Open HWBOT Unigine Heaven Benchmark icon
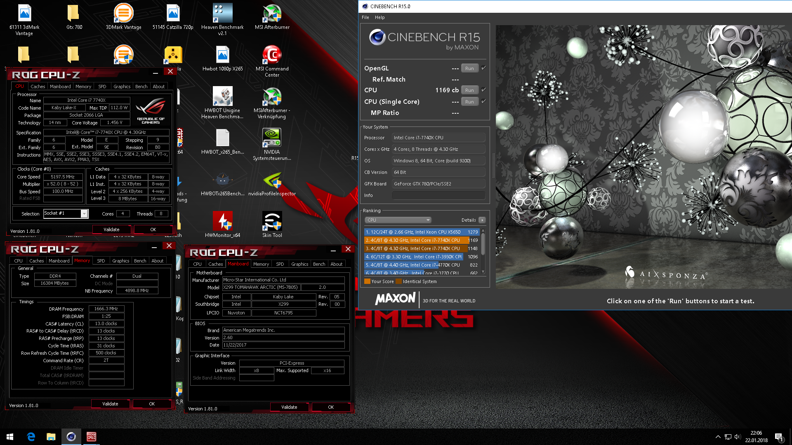This screenshot has height=445, width=792. [x=222, y=103]
